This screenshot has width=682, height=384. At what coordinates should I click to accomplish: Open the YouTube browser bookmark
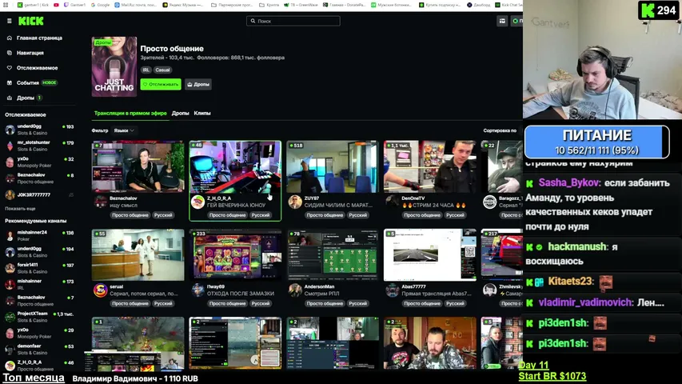click(56, 5)
